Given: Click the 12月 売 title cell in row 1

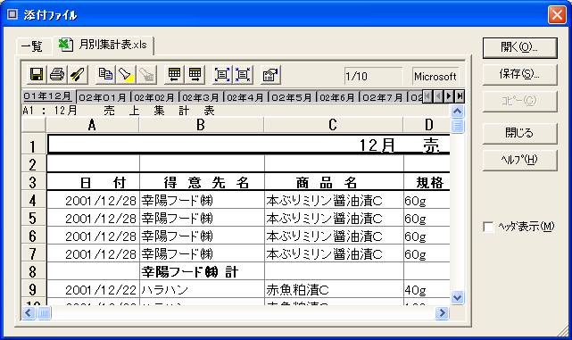Looking at the screenshot, I should pyautogui.click(x=249, y=145).
